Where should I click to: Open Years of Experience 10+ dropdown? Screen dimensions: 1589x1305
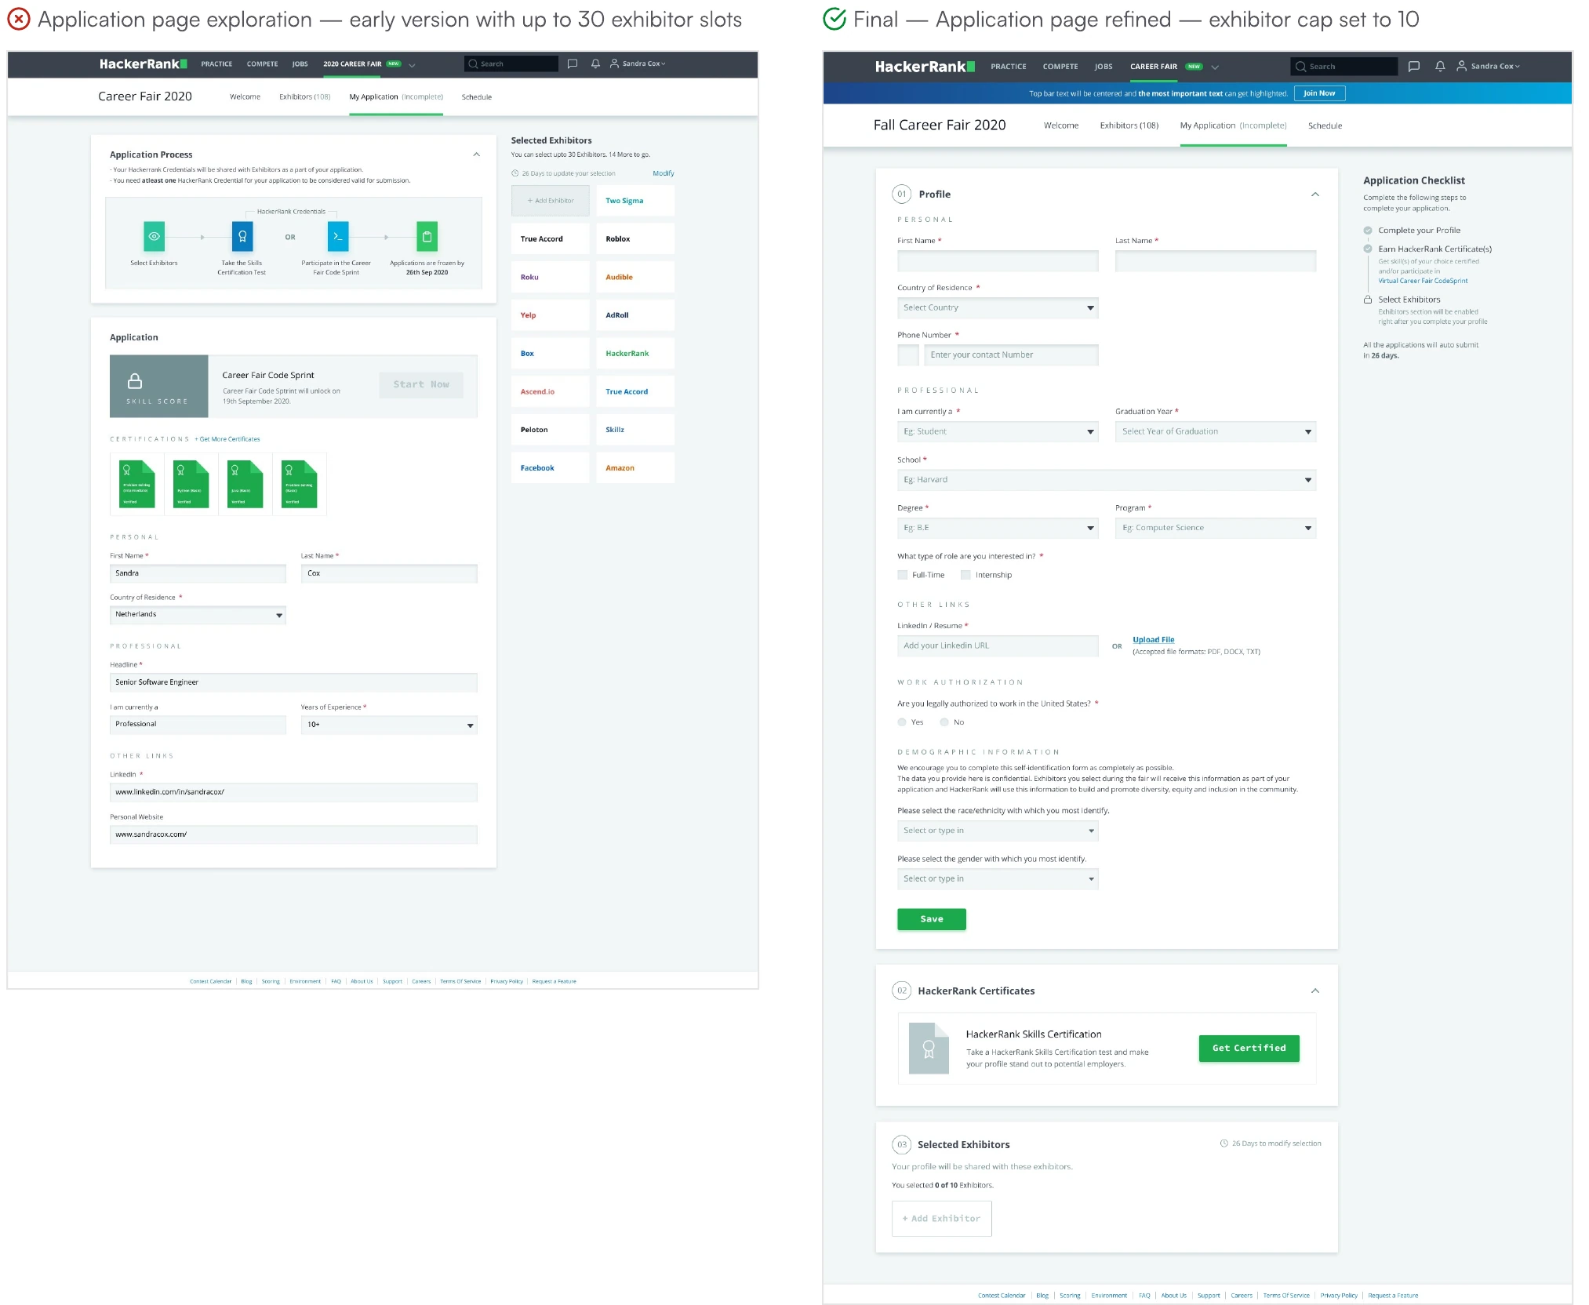pos(389,725)
